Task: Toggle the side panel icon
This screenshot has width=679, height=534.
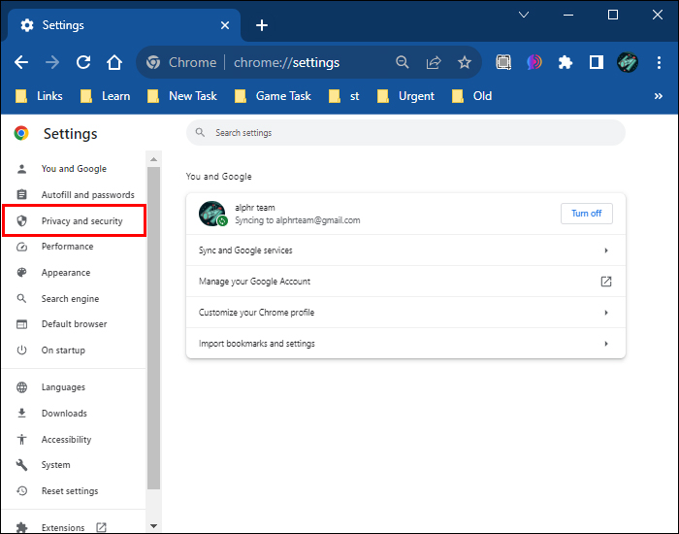Action: 597,62
